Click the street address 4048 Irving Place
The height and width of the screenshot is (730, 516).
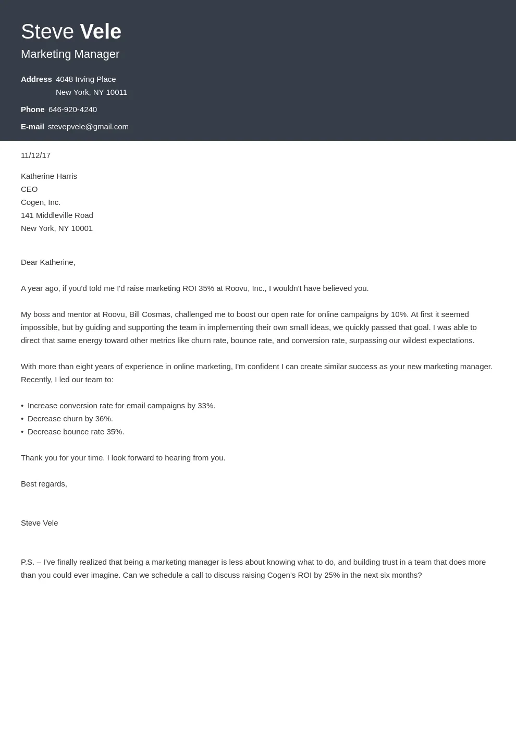pos(85,79)
